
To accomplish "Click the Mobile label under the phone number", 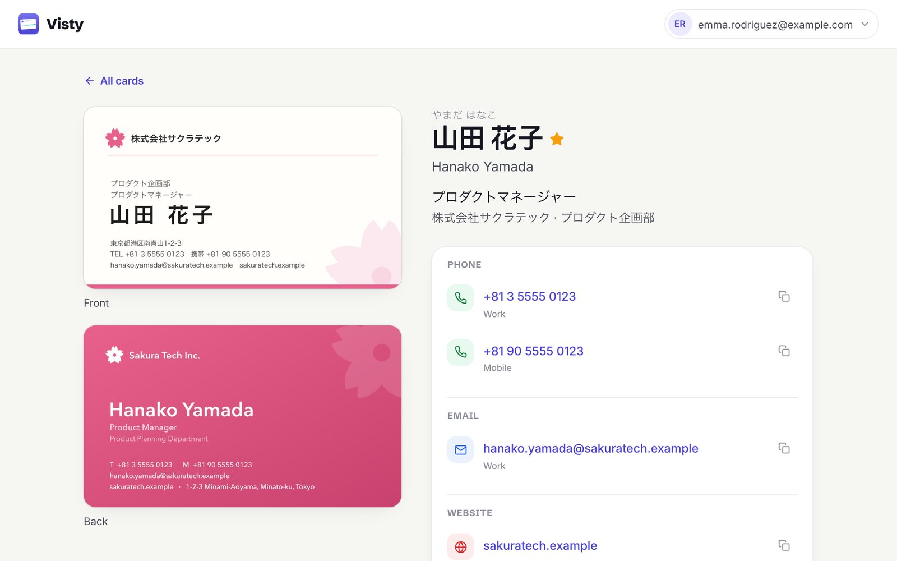I will [497, 368].
